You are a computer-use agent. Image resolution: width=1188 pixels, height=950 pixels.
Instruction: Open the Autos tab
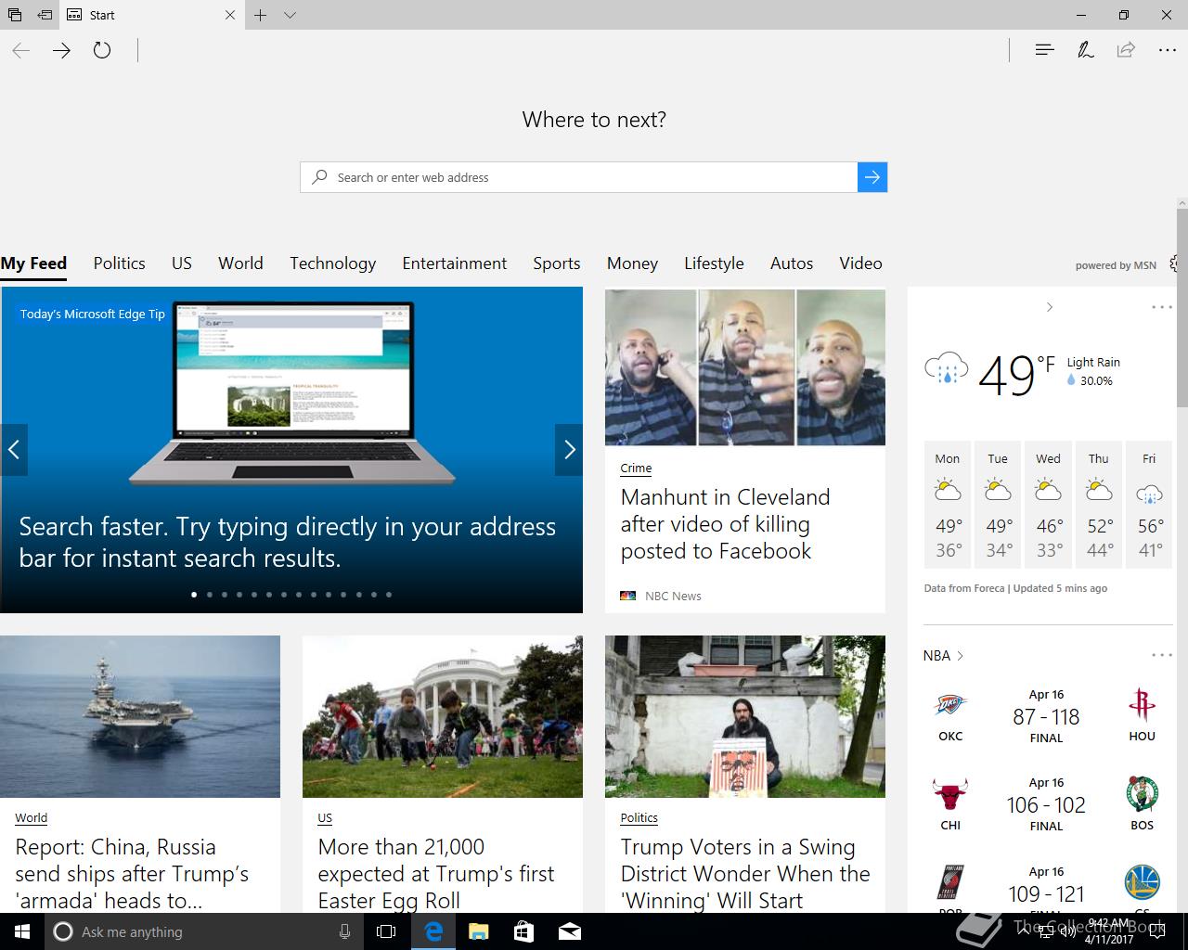792,263
